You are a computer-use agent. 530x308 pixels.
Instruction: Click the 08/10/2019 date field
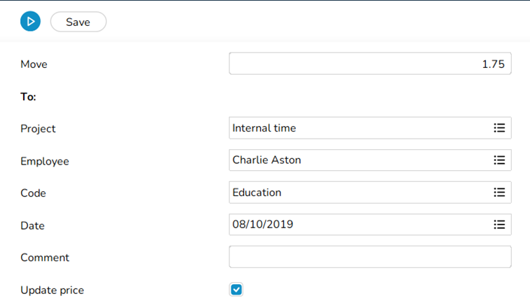click(358, 225)
